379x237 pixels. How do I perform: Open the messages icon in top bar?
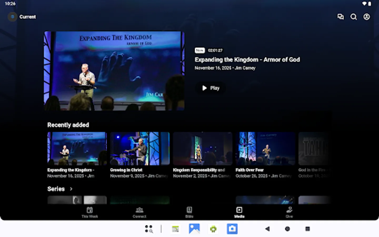pyautogui.click(x=341, y=17)
